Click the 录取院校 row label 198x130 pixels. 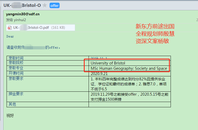(x=16, y=63)
